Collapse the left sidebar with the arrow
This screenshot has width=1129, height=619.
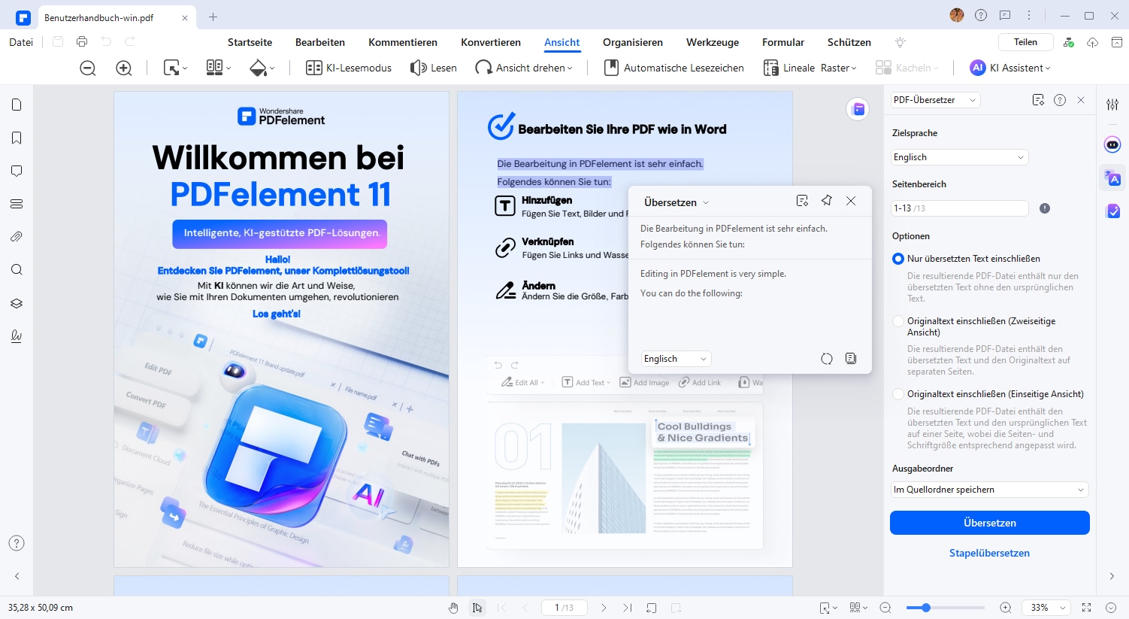(x=17, y=576)
